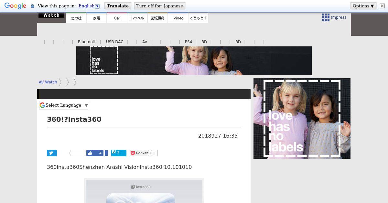
Task: Click the Google logo in translate bar
Action: [x=15, y=6]
